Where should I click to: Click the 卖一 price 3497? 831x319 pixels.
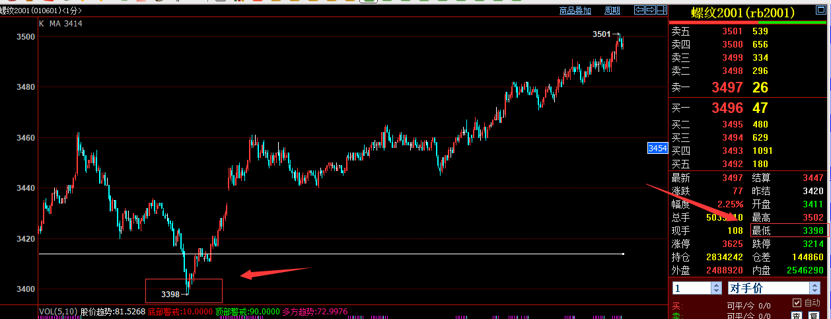(727, 87)
